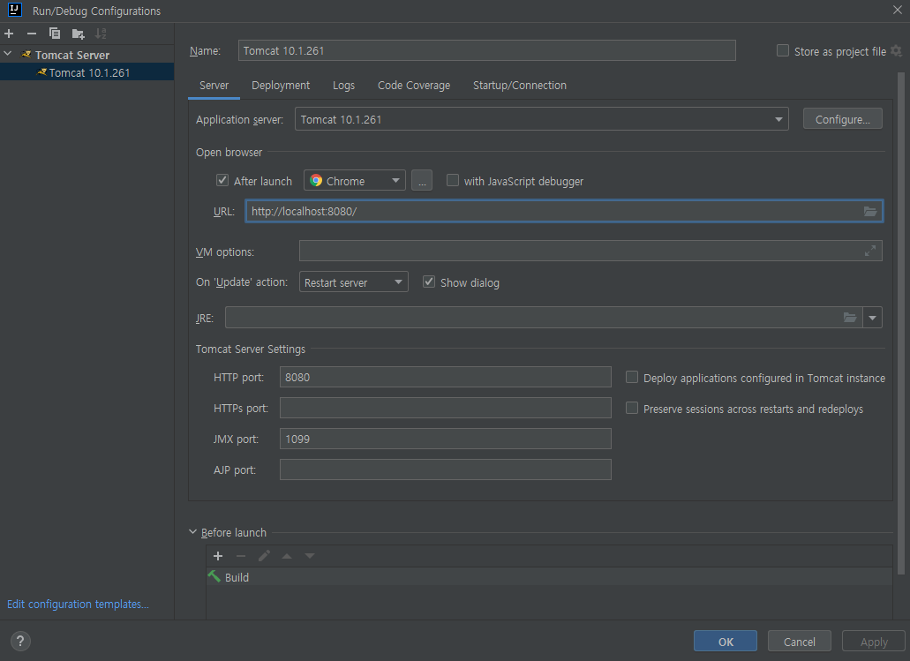Remove the selected configuration

32,34
